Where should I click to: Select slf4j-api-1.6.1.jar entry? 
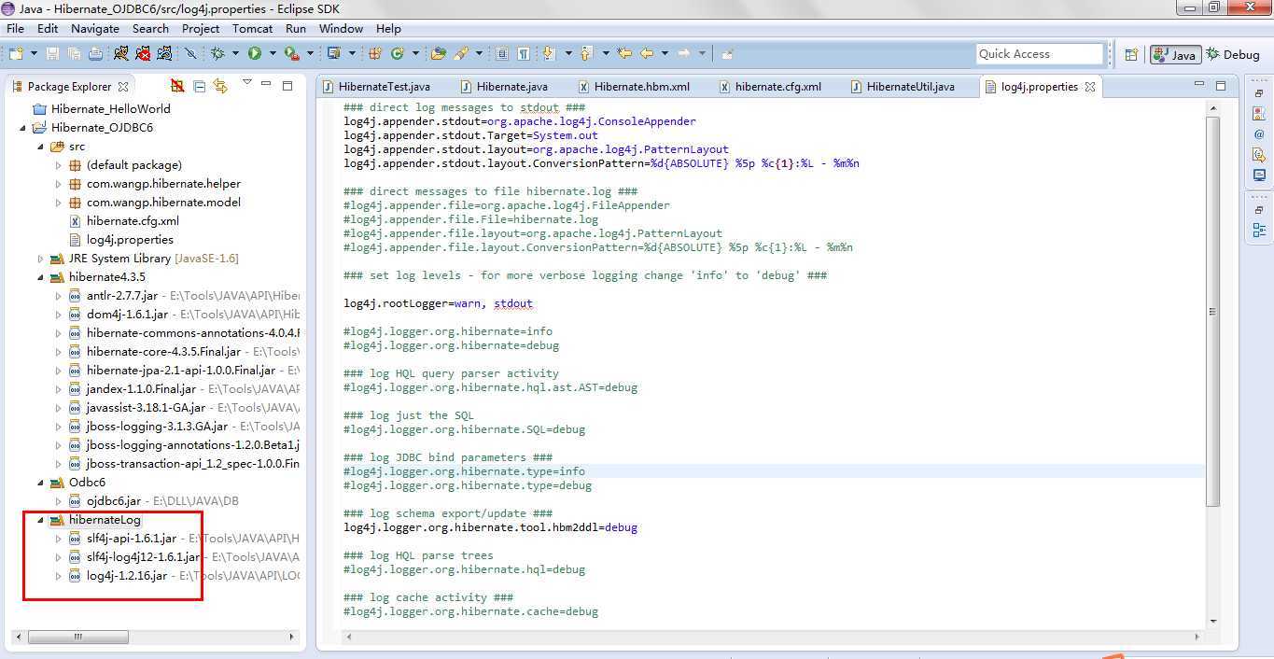click(x=132, y=539)
